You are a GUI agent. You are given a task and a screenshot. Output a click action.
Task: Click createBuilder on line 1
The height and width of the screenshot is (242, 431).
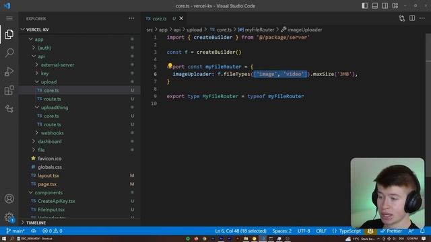click(x=213, y=38)
